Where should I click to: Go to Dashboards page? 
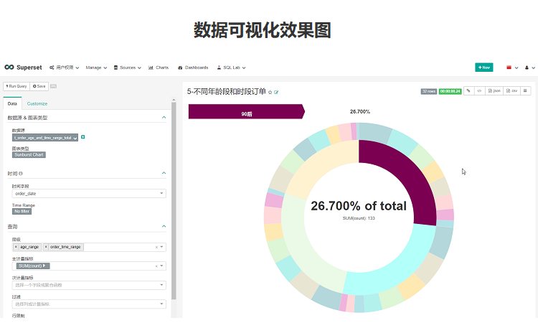(x=193, y=67)
